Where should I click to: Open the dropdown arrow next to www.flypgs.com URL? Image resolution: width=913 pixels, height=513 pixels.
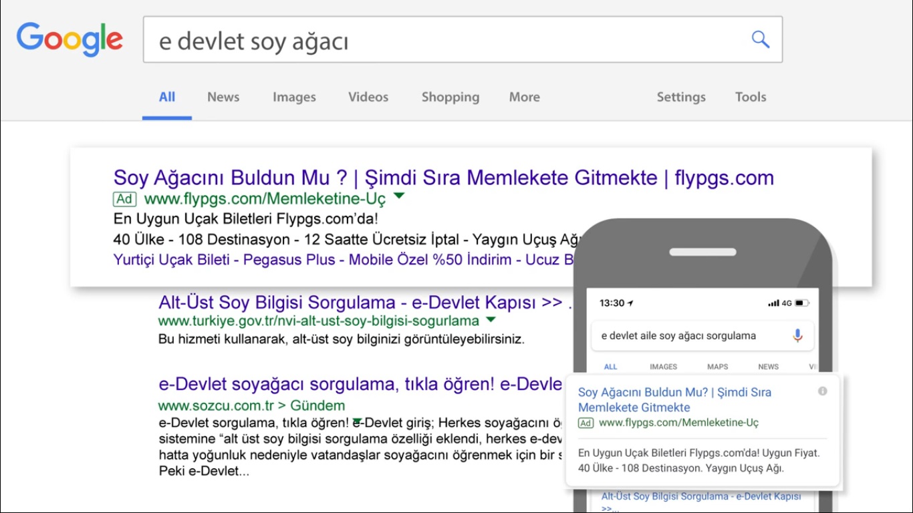pos(399,197)
